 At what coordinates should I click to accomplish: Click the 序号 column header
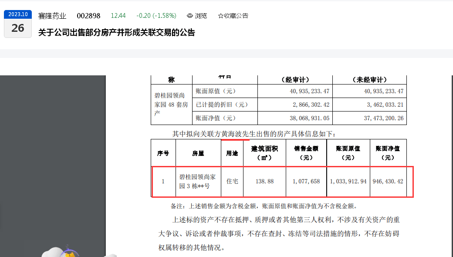click(x=163, y=153)
